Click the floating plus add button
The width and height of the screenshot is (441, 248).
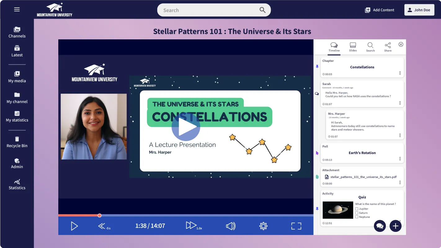point(395,226)
